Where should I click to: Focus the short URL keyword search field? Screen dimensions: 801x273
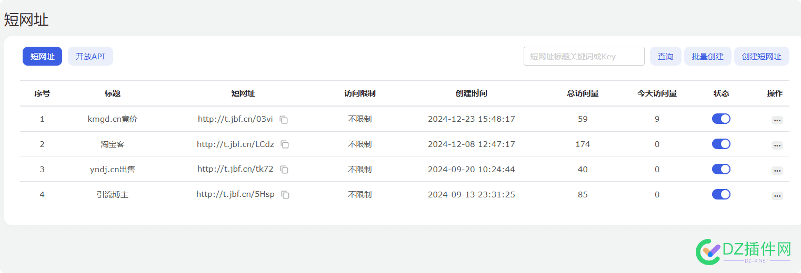[x=584, y=56]
